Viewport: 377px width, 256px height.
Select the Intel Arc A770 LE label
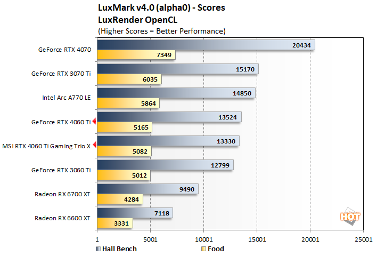[x=67, y=98]
